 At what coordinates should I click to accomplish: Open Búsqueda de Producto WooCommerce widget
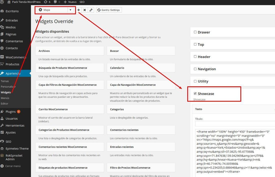point(70,68)
